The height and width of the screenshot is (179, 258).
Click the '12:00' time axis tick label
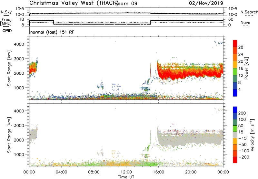[126, 172]
